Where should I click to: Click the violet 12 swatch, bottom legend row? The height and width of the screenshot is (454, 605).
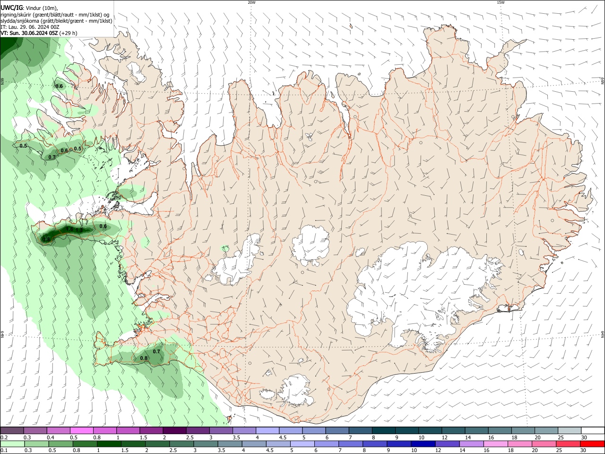(x=448, y=444)
